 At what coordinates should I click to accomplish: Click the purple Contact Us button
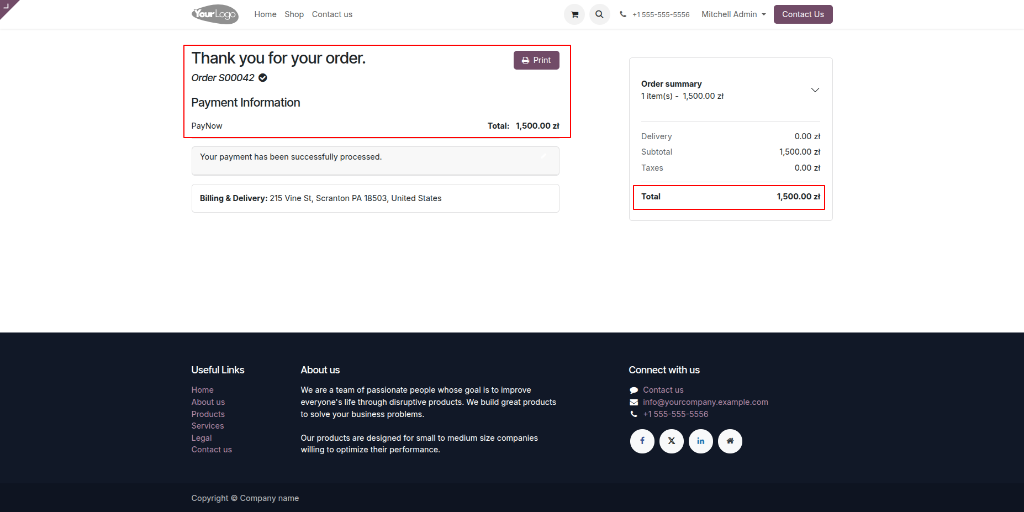[x=803, y=14]
